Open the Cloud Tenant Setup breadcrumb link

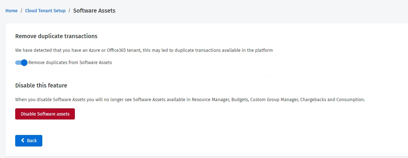coord(45,11)
